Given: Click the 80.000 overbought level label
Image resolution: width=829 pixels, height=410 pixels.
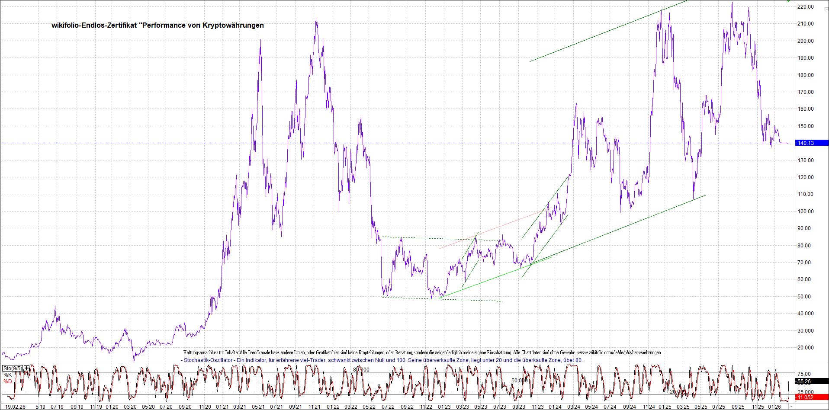Looking at the screenshot, I should tap(361, 370).
